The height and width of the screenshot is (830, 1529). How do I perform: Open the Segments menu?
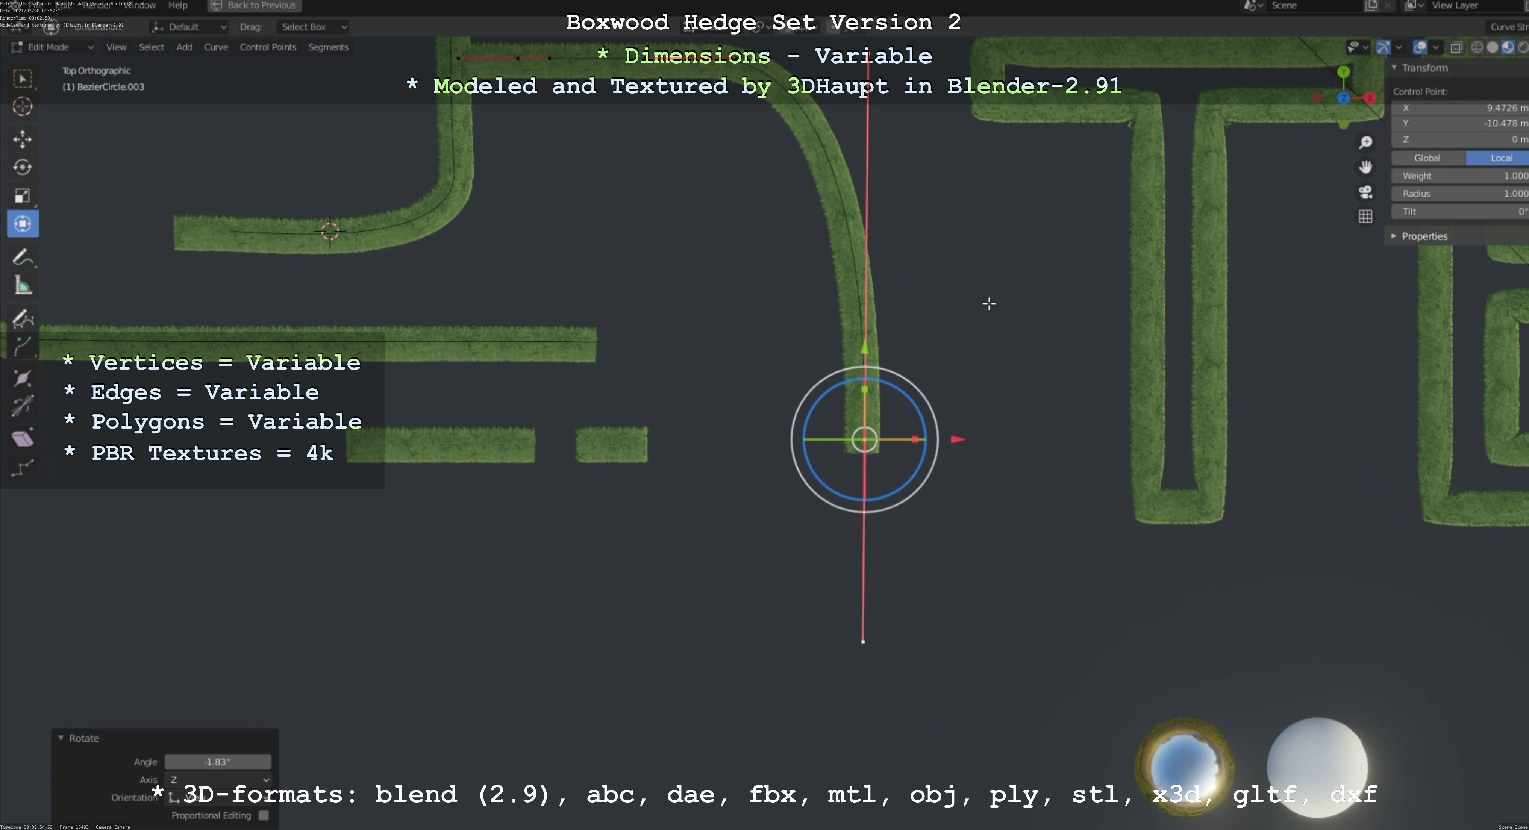point(328,47)
